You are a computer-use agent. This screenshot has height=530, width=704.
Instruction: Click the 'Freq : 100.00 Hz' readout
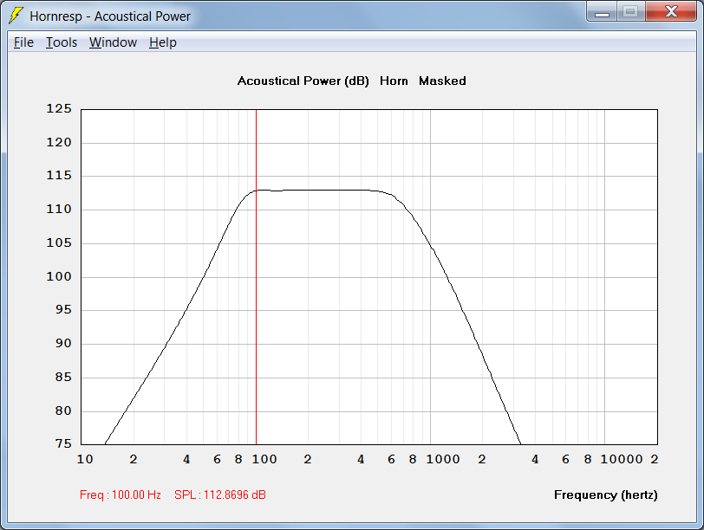click(x=121, y=494)
